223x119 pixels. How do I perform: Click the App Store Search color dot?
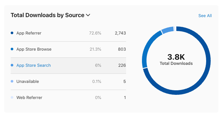[x=12, y=65]
